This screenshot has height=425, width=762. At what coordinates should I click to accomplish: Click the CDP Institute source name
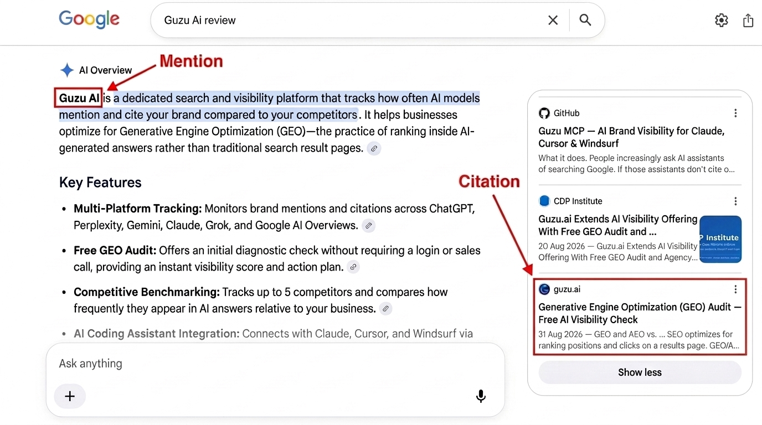[x=578, y=201]
